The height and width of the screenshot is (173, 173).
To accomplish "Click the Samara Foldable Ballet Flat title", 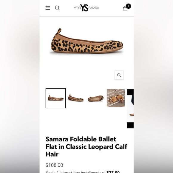I will (86, 146).
